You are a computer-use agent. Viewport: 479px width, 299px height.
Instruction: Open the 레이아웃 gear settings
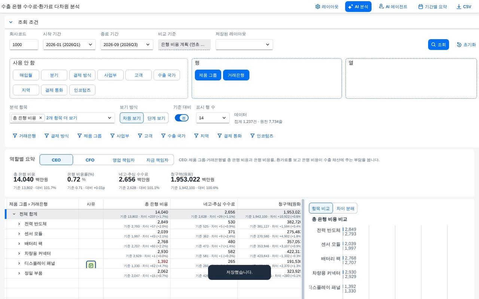click(x=327, y=7)
